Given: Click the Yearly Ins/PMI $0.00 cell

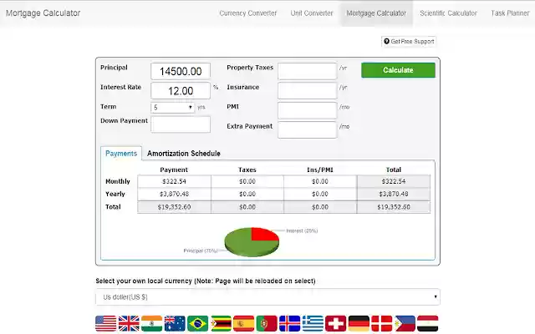Looking at the screenshot, I should (320, 194).
